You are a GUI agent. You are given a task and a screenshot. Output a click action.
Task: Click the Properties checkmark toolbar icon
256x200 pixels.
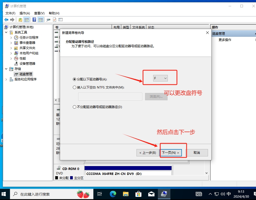pyautogui.click(x=55, y=20)
